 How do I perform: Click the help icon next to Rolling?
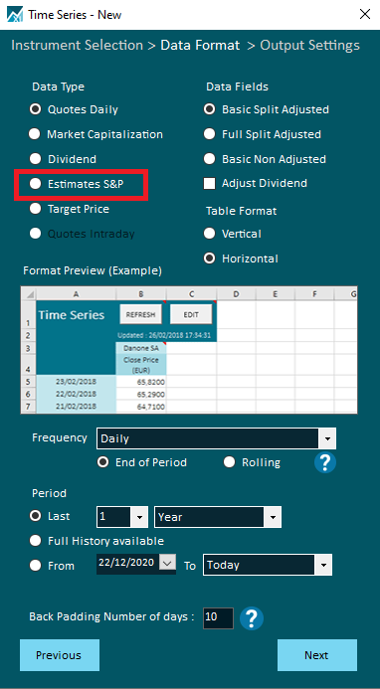325,462
